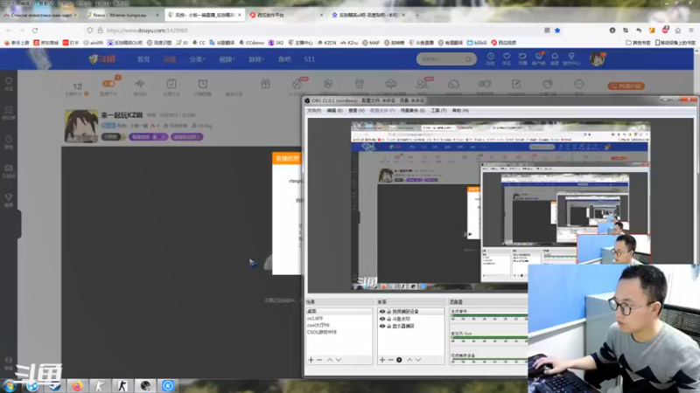Expand the 游戏 dropdown in Douyu nav
Image resolution: width=700 pixels, height=393 pixels.
pyautogui.click(x=256, y=59)
